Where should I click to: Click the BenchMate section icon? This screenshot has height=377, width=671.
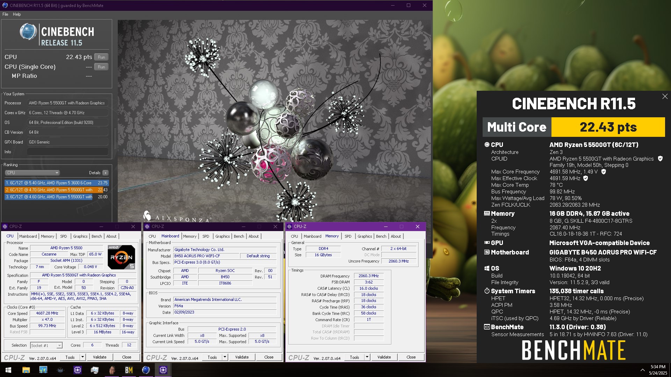click(487, 327)
